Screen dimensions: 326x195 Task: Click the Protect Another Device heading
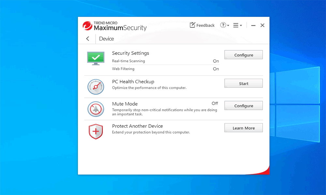pyautogui.click(x=138, y=126)
